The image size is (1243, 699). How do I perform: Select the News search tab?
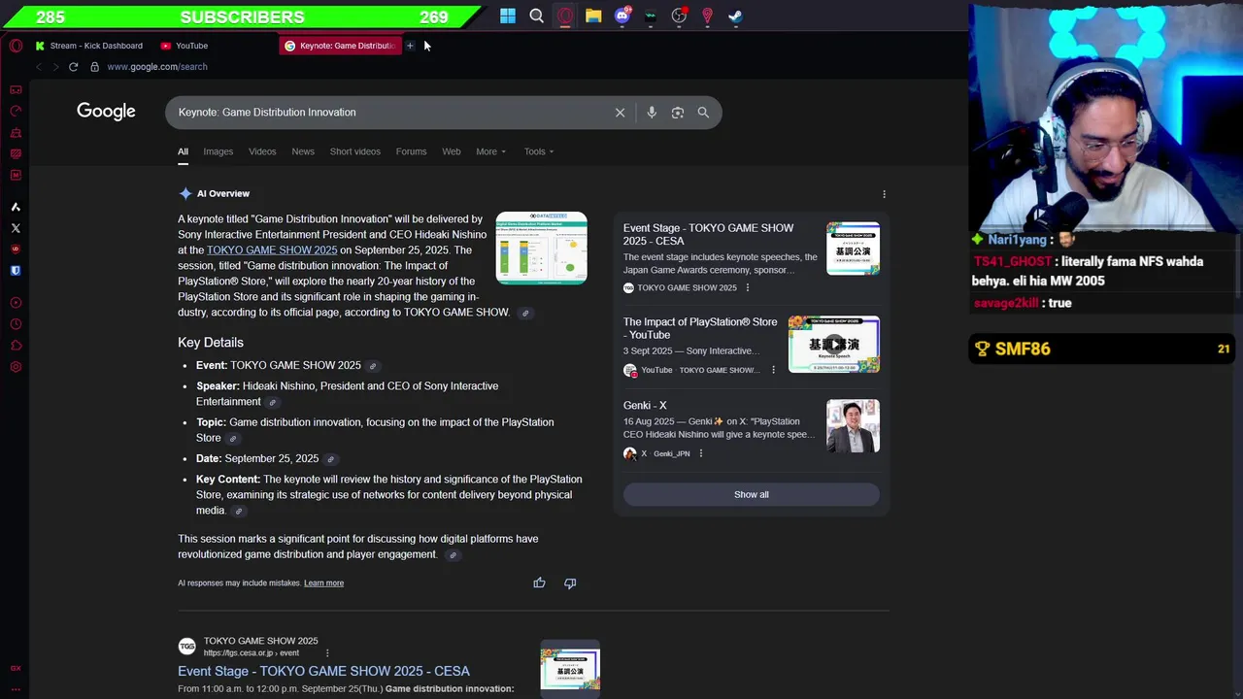pyautogui.click(x=303, y=151)
